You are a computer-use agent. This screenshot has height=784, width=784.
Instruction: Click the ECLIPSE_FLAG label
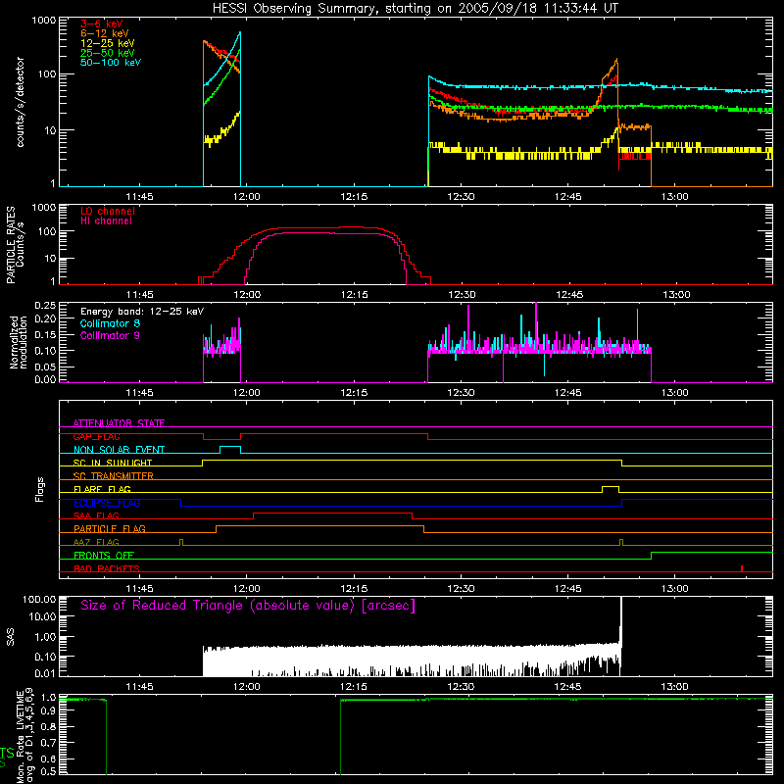(x=107, y=503)
